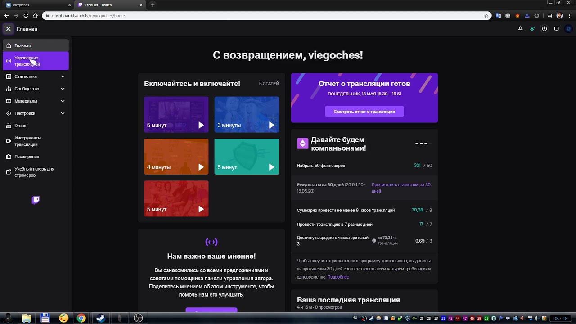Click the Набрать 50 фолловеров row
The height and width of the screenshot is (324, 576).
(364, 166)
